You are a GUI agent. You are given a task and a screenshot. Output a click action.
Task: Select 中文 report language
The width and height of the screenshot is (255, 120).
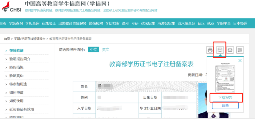click(x=94, y=50)
